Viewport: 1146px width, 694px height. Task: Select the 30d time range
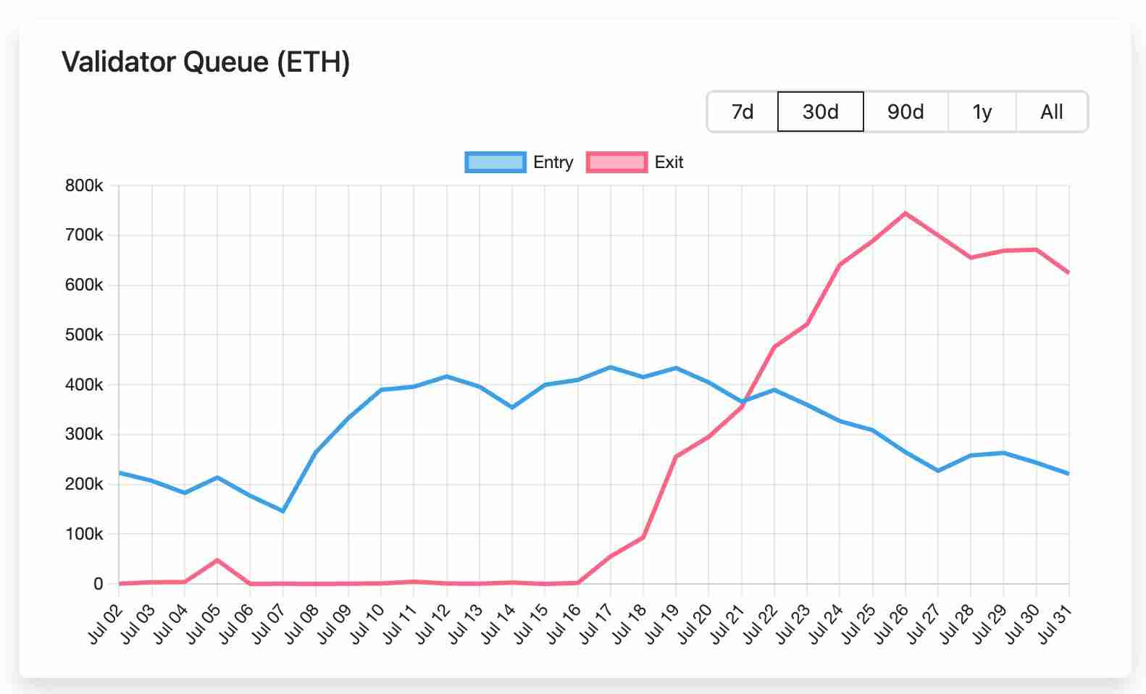[819, 112]
